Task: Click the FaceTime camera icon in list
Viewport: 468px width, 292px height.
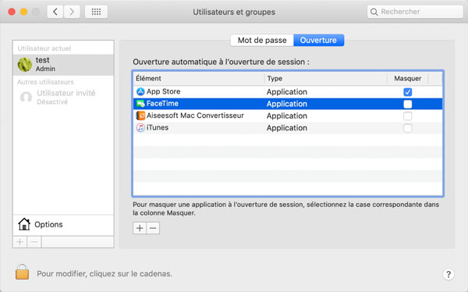Action: pyautogui.click(x=140, y=104)
